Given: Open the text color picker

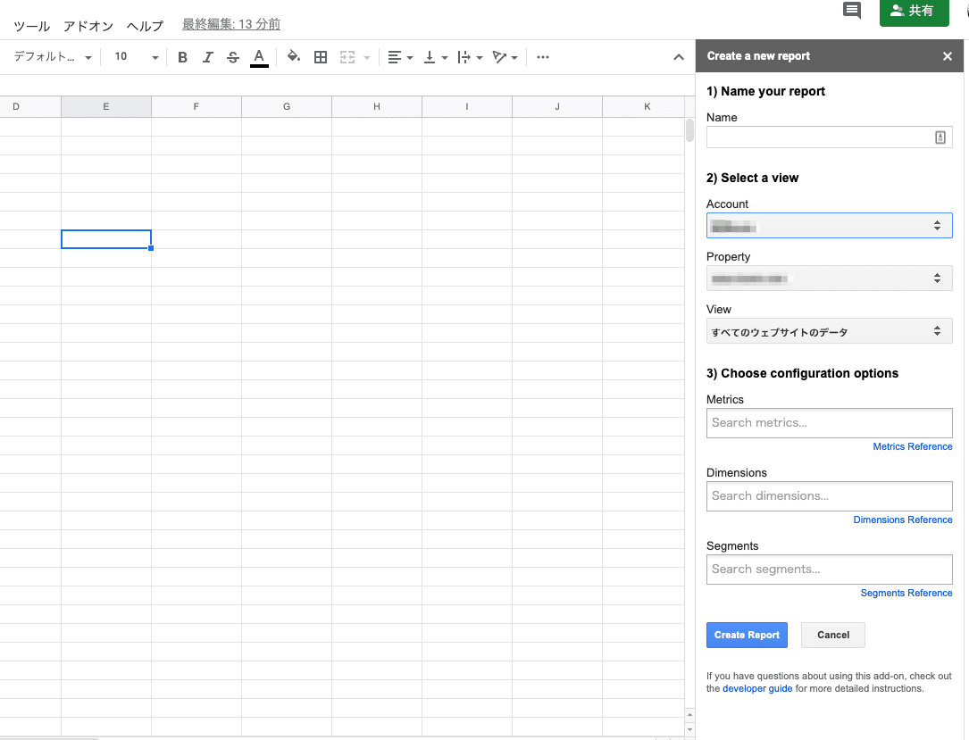Looking at the screenshot, I should (259, 57).
